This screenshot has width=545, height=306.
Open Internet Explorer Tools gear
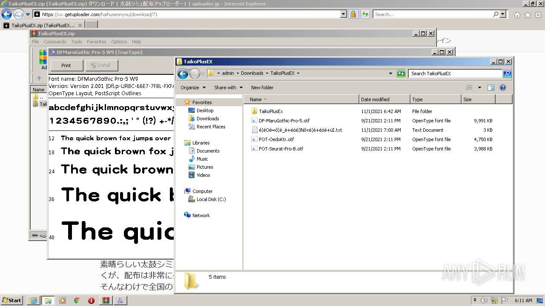pos(538,15)
